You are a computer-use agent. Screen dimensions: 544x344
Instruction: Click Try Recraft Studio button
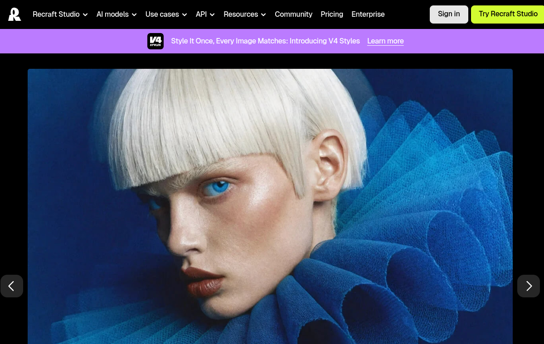[x=508, y=14]
